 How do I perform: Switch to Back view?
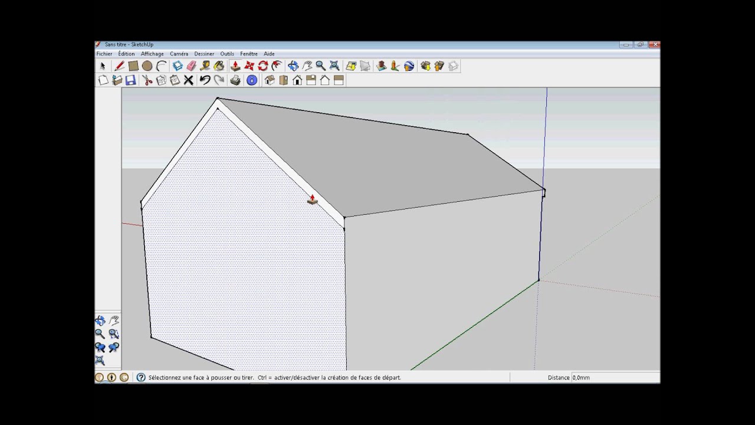324,80
